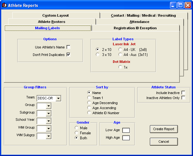Choose A4 - UK (2x8) label format

[120, 49]
